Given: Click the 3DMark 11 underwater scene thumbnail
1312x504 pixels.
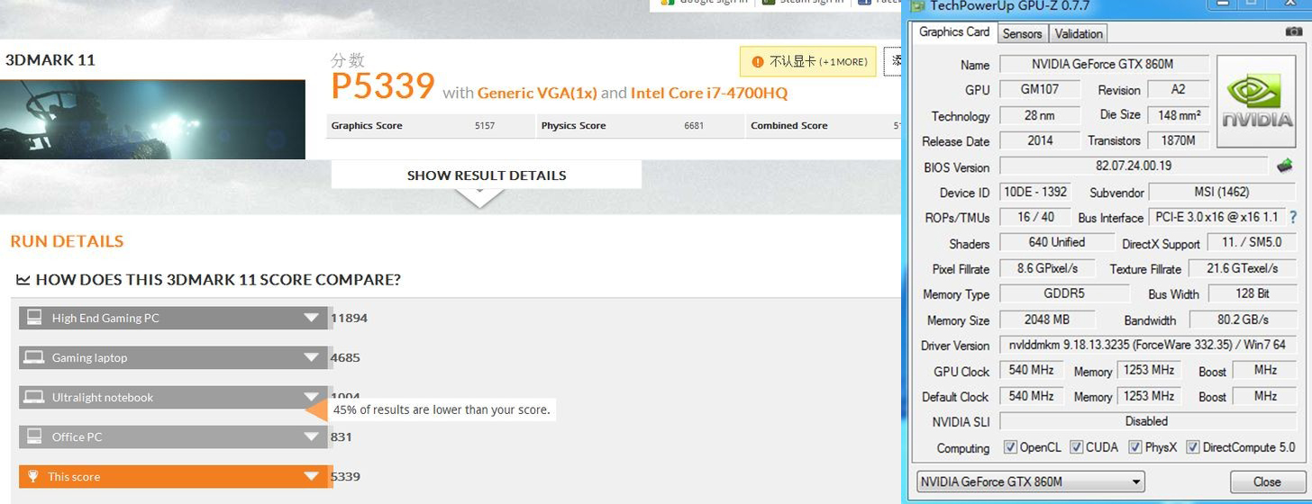Looking at the screenshot, I should coord(152,120).
